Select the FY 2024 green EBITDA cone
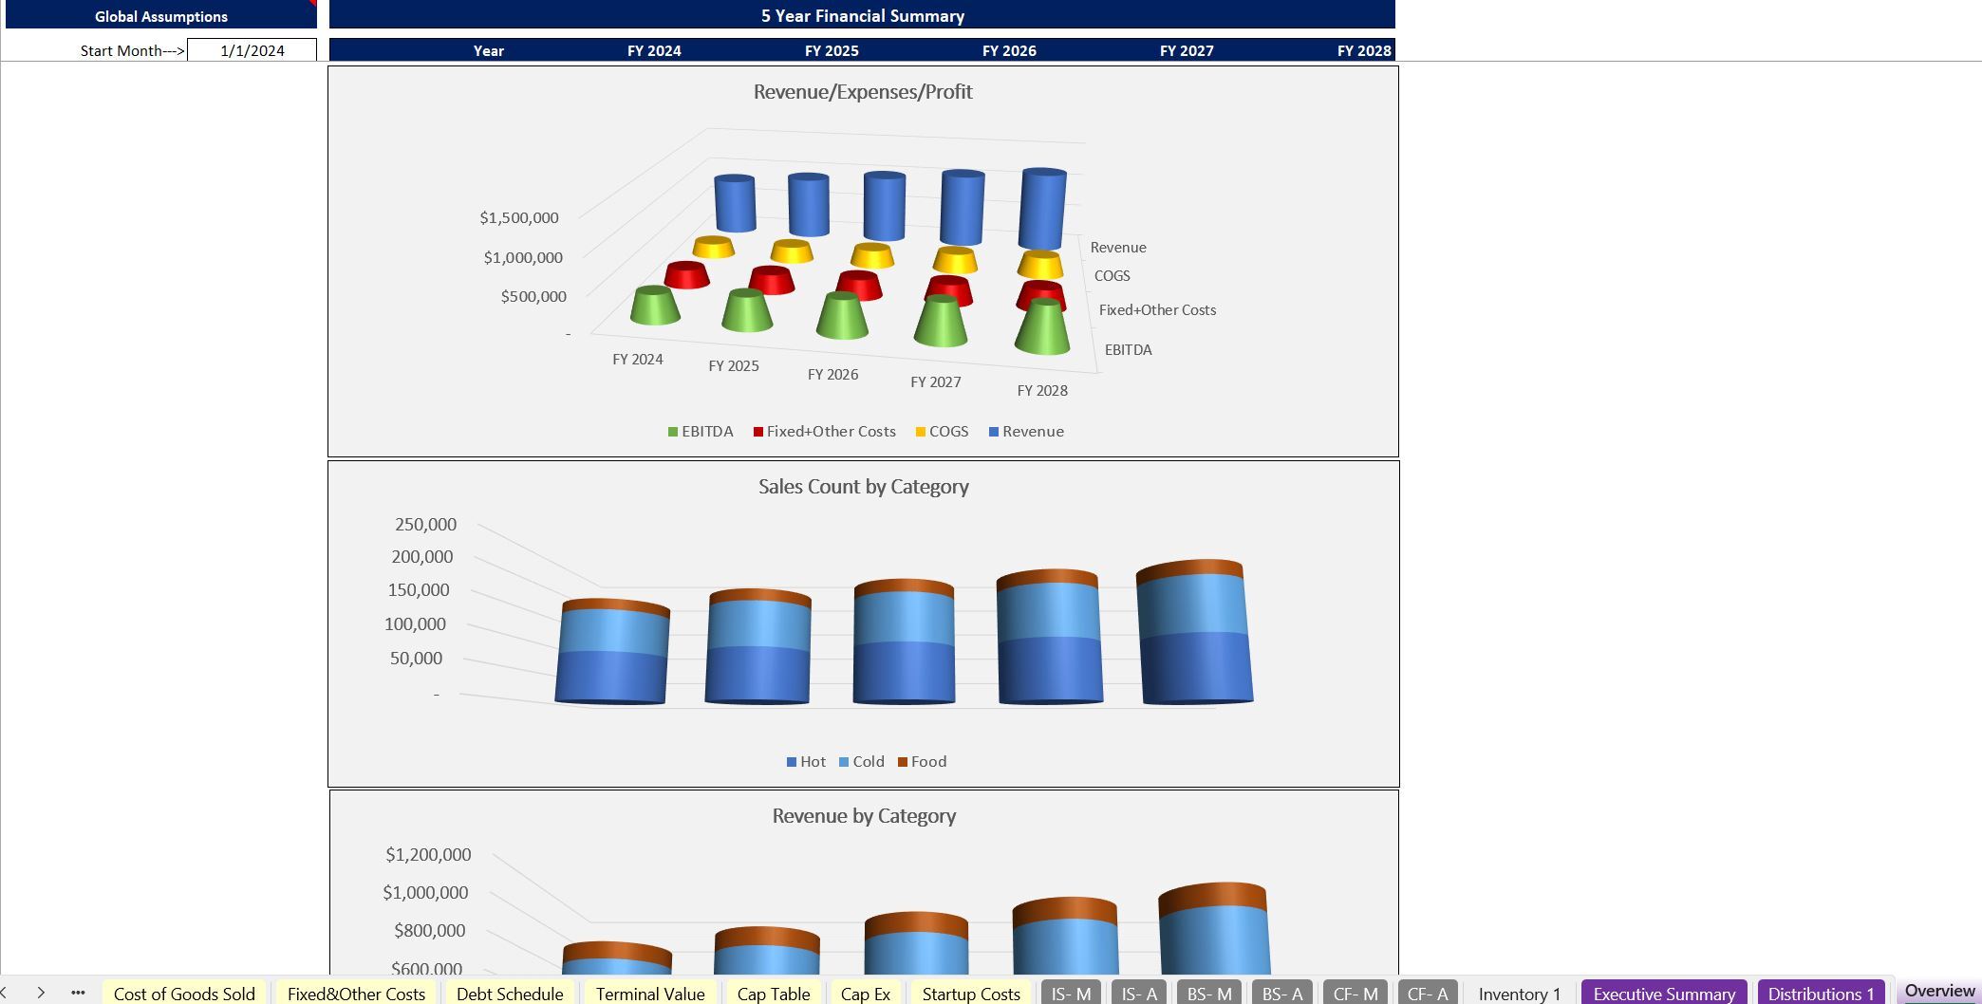 tap(655, 307)
